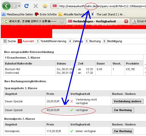Click inside the URL address field
This screenshot has height=136, width=146.
(x=102, y=6)
